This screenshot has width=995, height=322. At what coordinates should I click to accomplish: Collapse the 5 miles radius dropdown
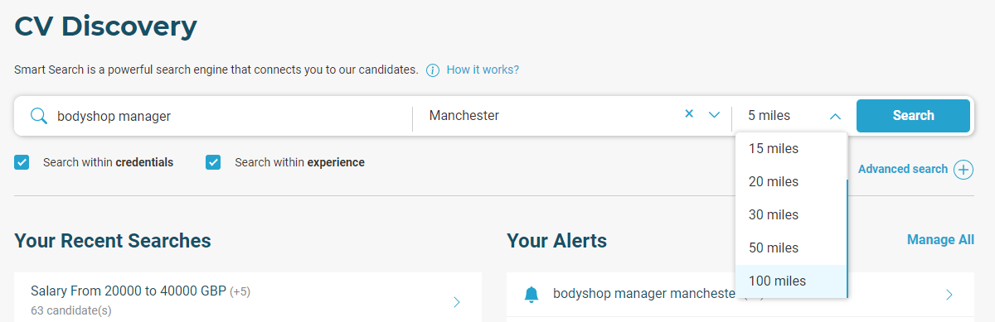pyautogui.click(x=835, y=116)
